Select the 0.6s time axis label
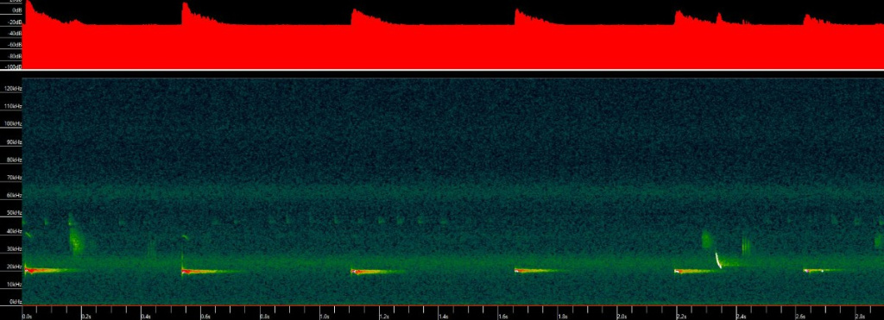 click(x=205, y=317)
